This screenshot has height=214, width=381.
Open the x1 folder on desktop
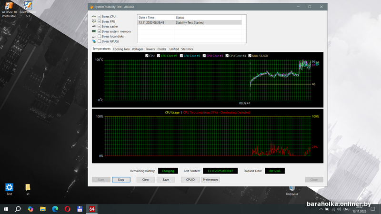28,187
